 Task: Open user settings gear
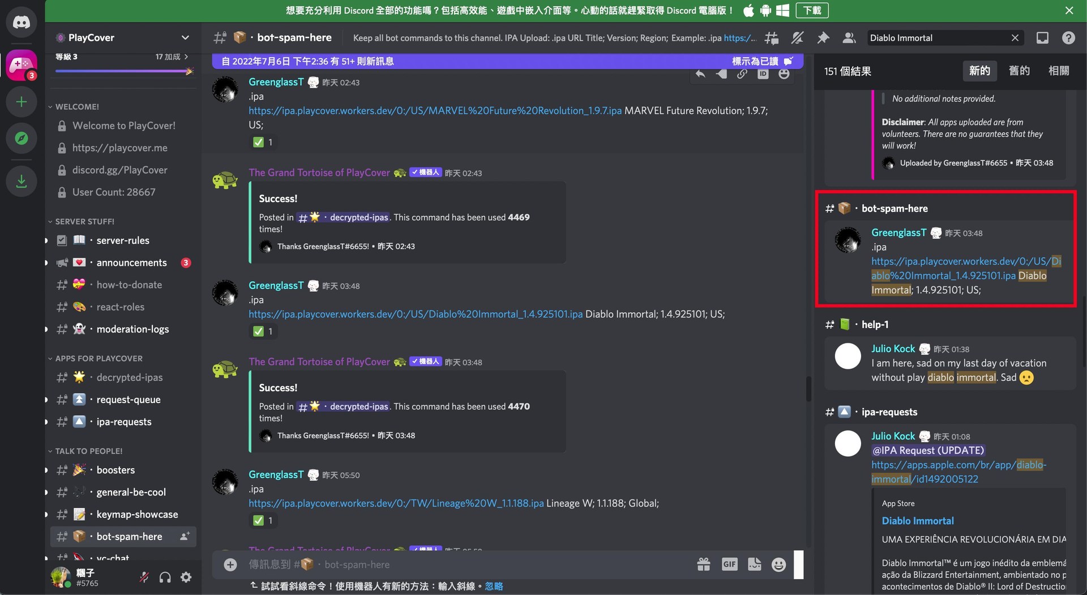(186, 577)
